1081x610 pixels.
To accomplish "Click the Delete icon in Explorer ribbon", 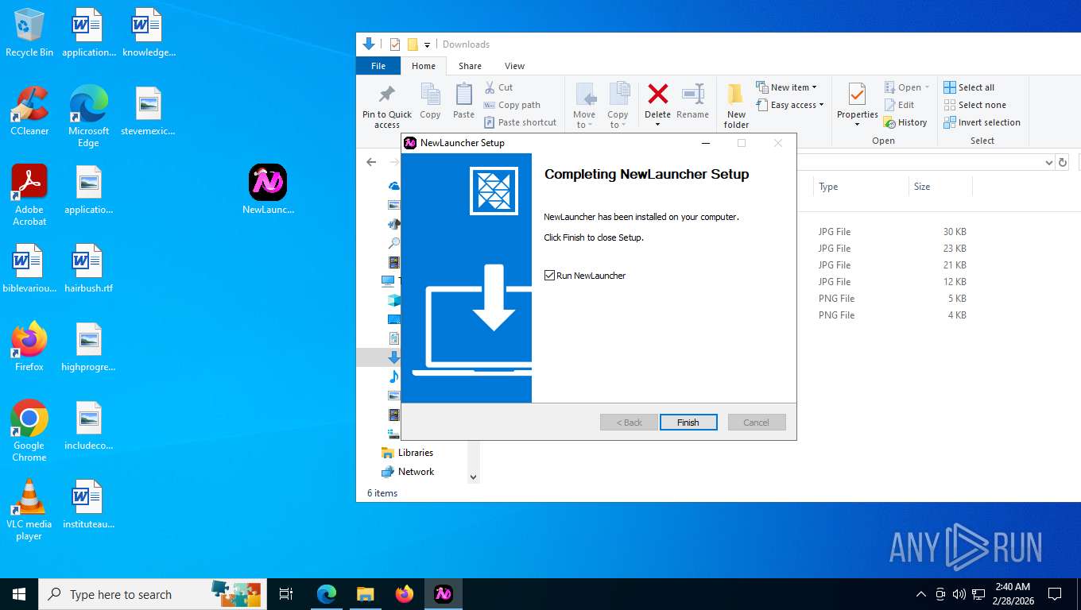I will (657, 95).
